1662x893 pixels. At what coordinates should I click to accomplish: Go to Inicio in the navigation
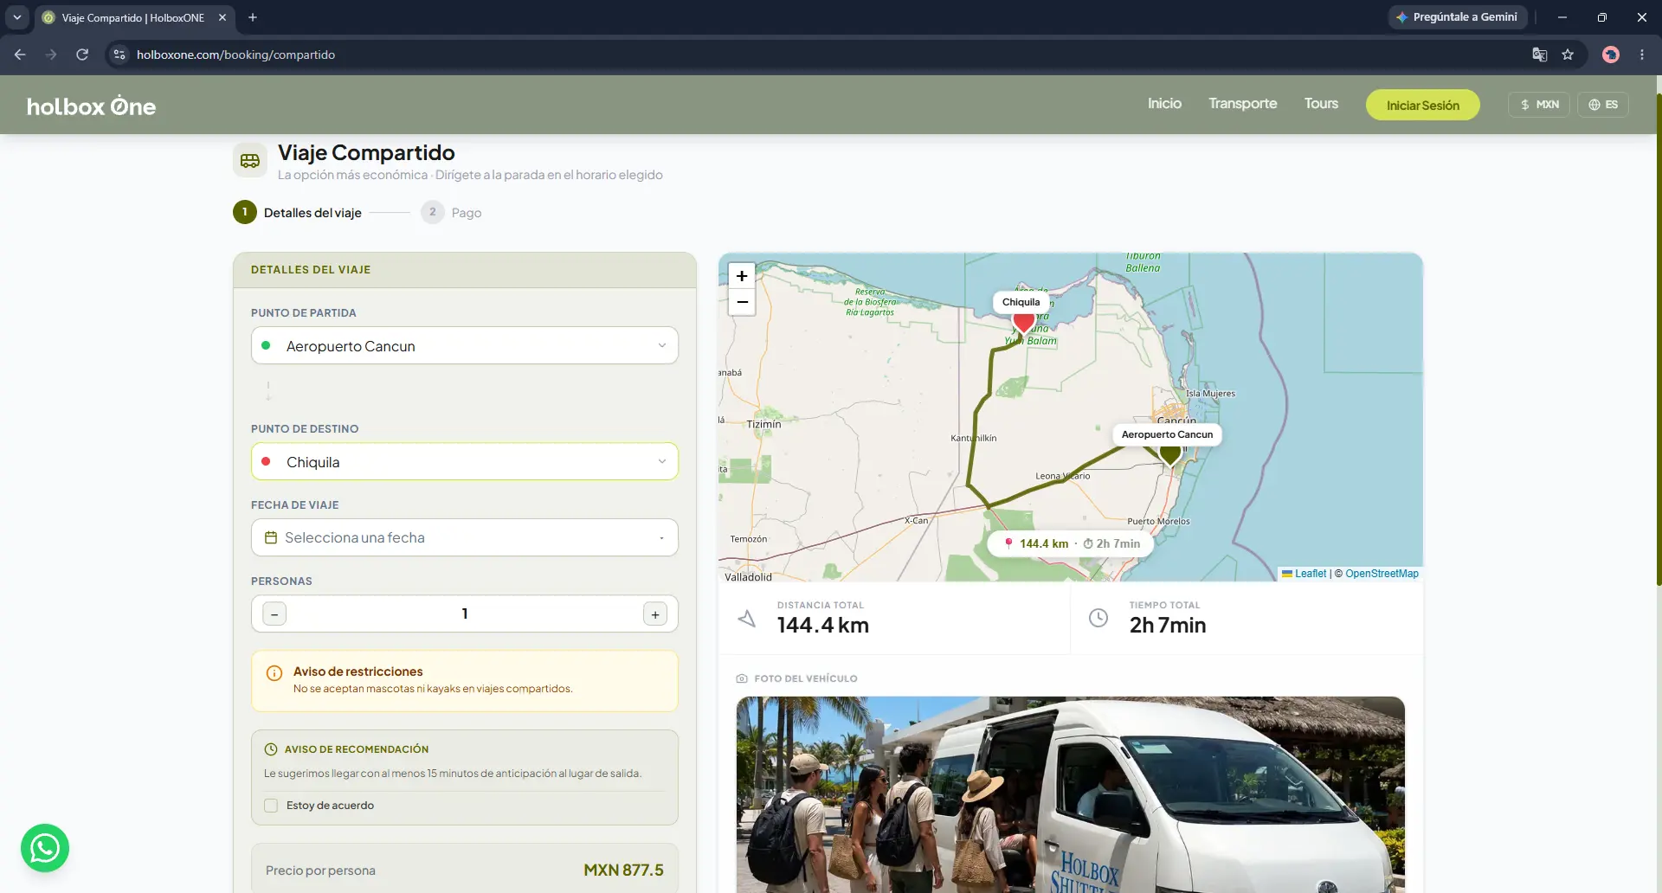1164,103
